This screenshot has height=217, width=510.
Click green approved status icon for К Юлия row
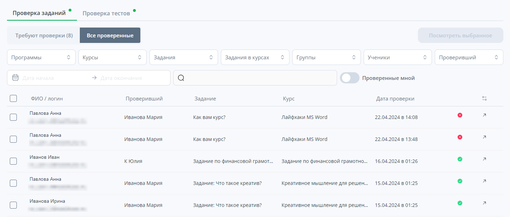[x=460, y=159]
